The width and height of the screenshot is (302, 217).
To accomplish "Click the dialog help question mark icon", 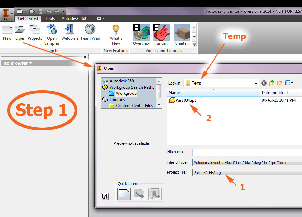I will click(105, 196).
